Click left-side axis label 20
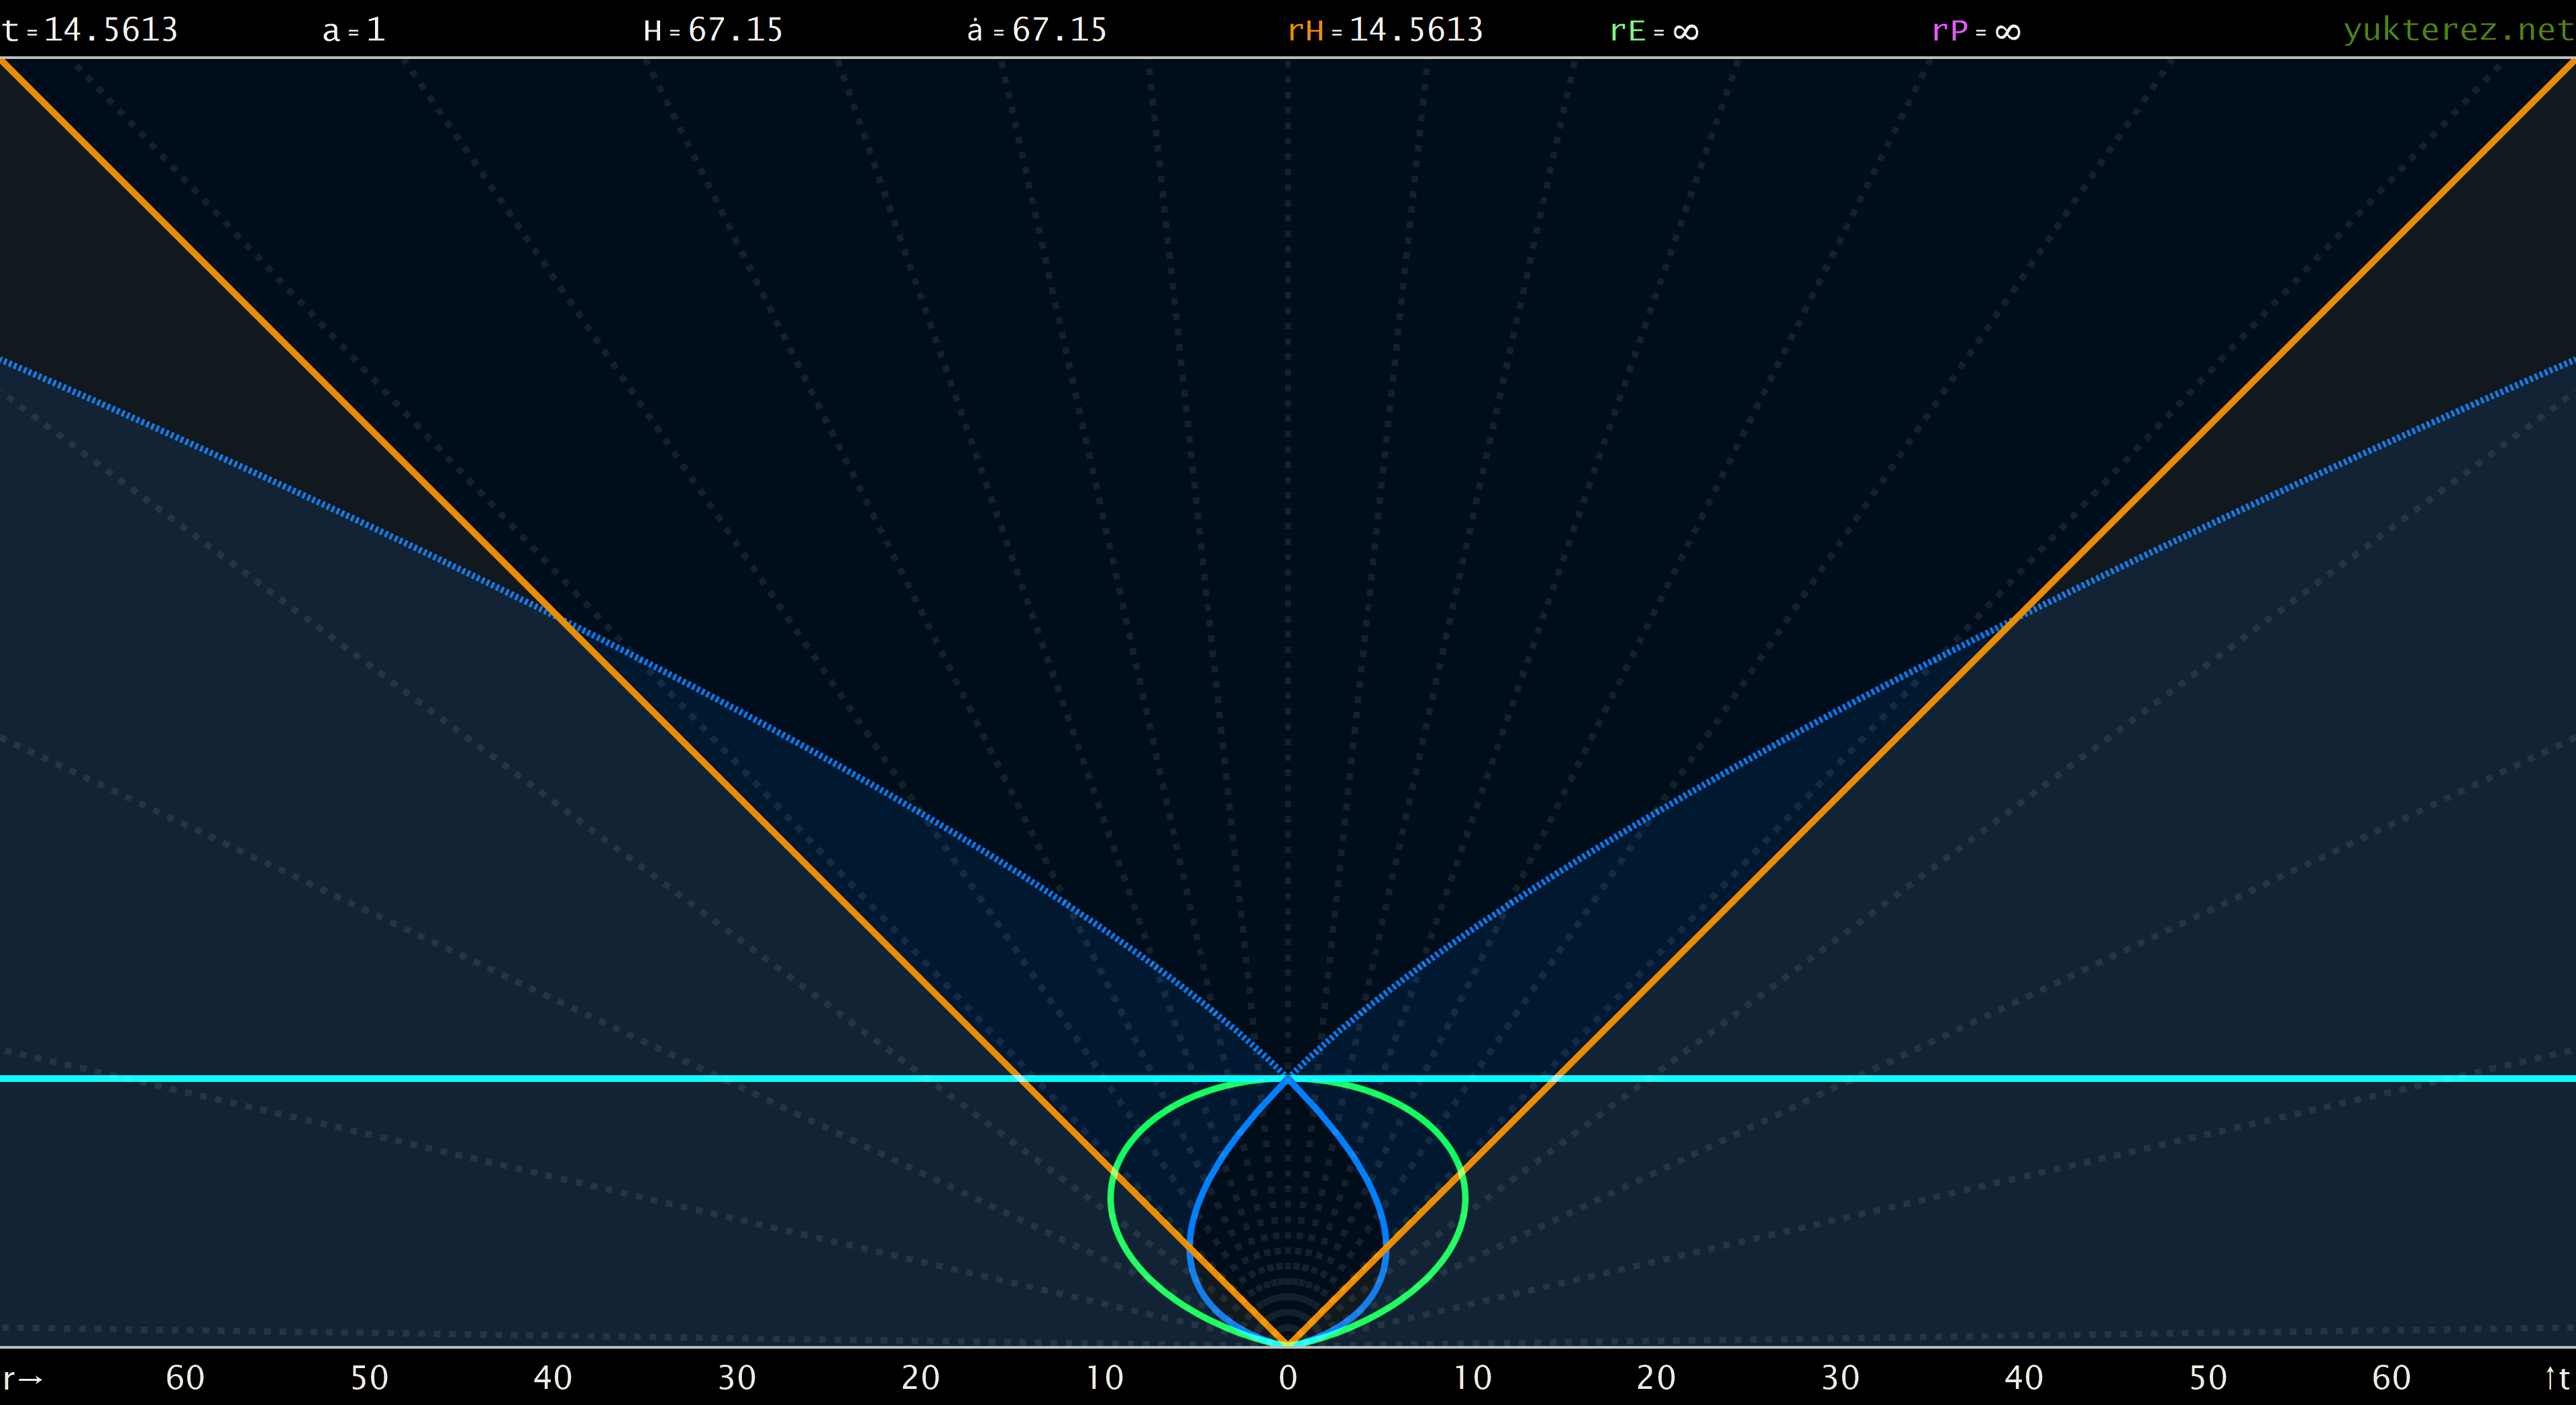2576x1405 pixels. pos(920,1378)
